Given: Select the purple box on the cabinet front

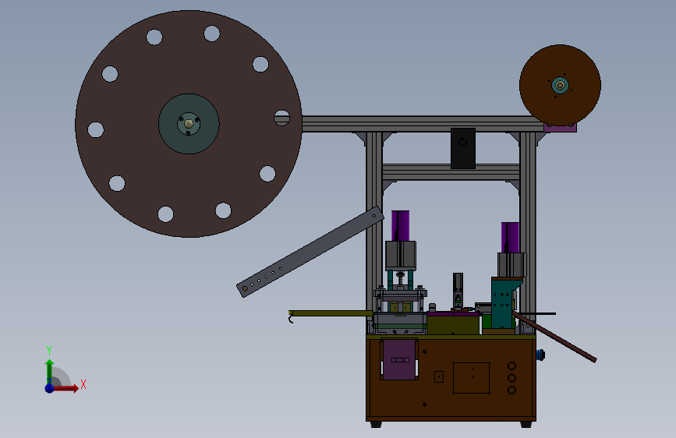Looking at the screenshot, I should click(399, 359).
